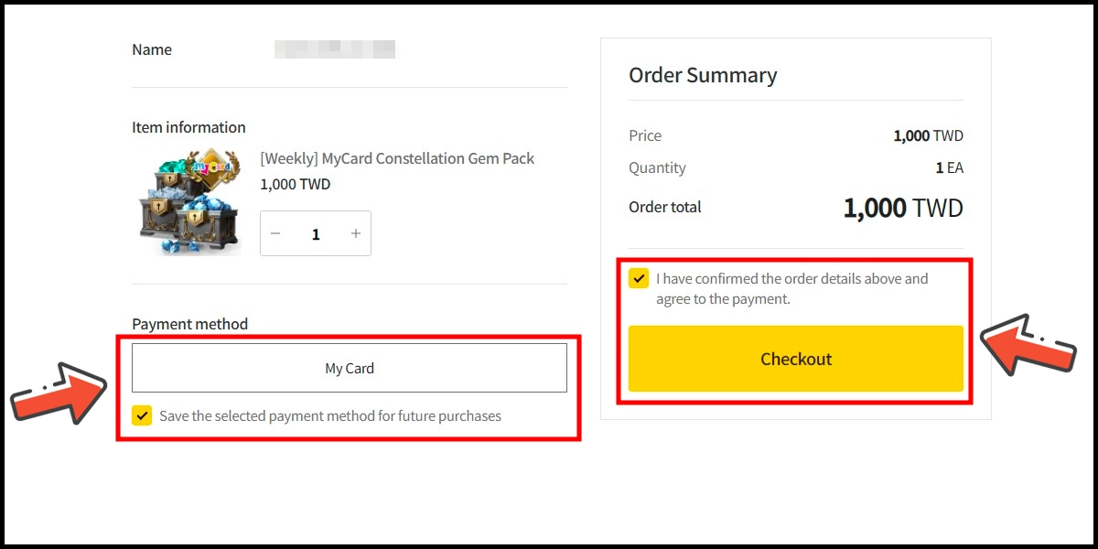Click the Price amount in Order Summary
The height and width of the screenshot is (549, 1098).
pos(928,135)
